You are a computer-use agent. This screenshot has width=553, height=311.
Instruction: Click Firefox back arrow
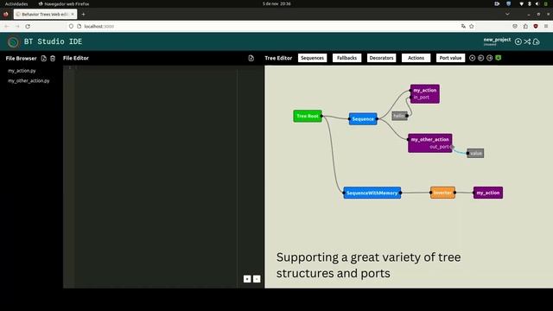pyautogui.click(x=7, y=27)
